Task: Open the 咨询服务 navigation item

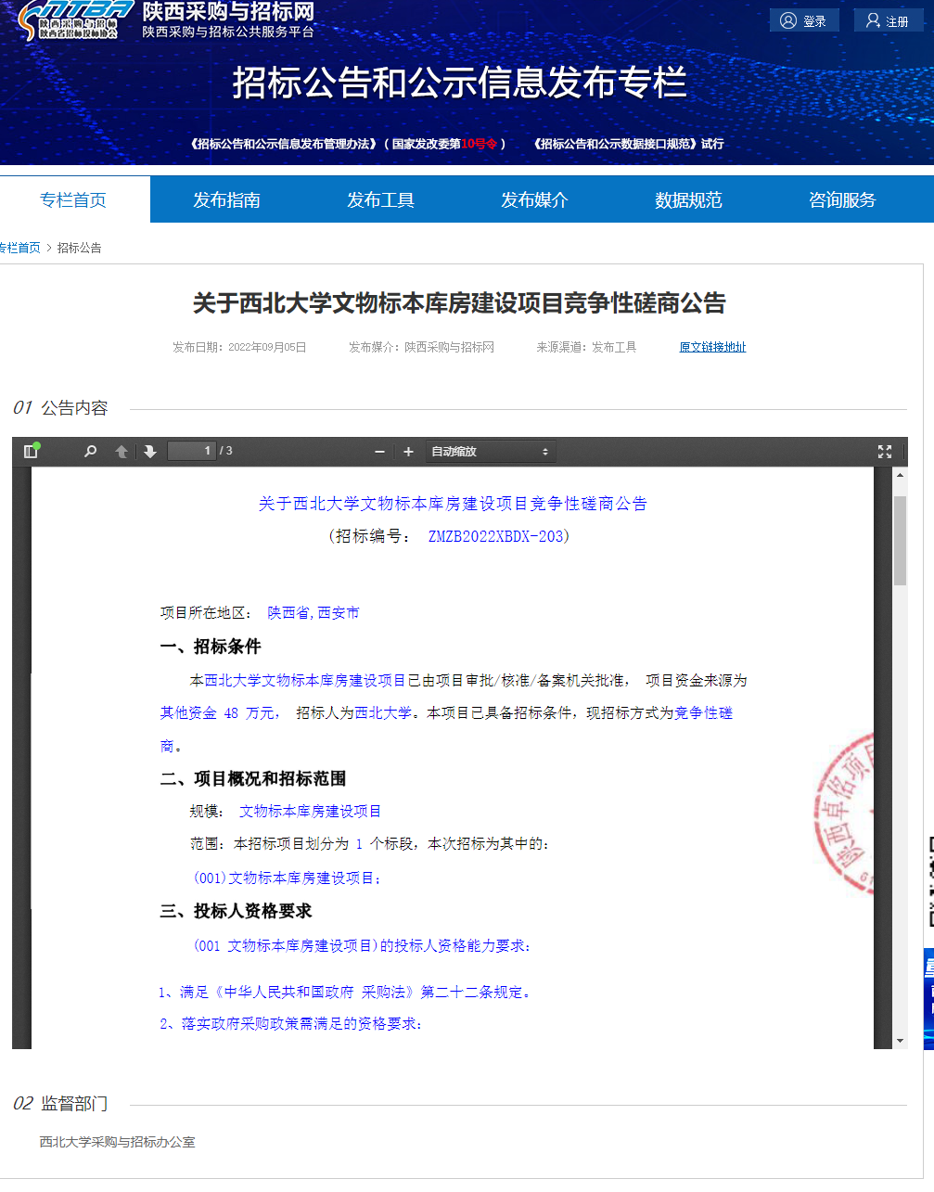Action: click(842, 199)
